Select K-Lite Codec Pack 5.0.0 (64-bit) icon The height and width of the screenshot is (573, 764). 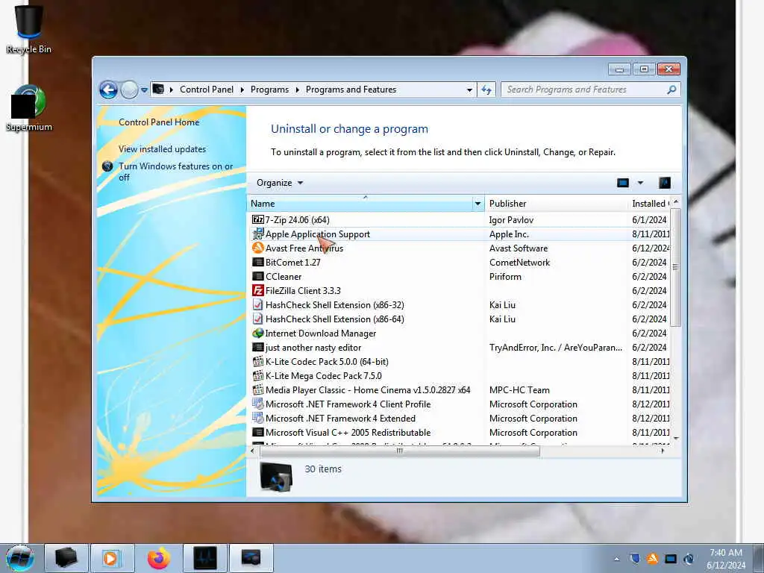(257, 362)
